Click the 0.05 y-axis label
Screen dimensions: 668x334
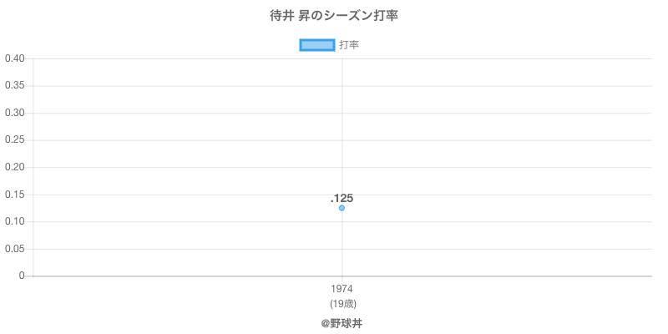pos(14,249)
